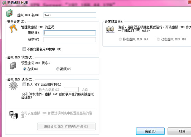The height and width of the screenshot is (137, 191).
Task: Enable 不要向匿名用户枚举 checkbox
Action: tap(24, 49)
